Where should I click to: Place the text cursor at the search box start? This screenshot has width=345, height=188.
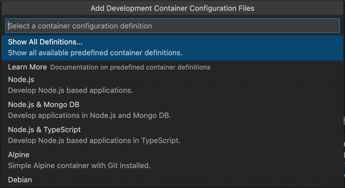click(x=8, y=26)
